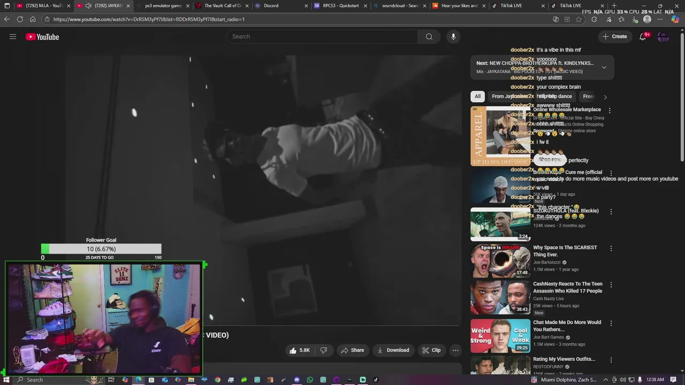The height and width of the screenshot is (385, 685).
Task: Open the taskbar clock showing 12:38 AM
Action: coord(655,380)
